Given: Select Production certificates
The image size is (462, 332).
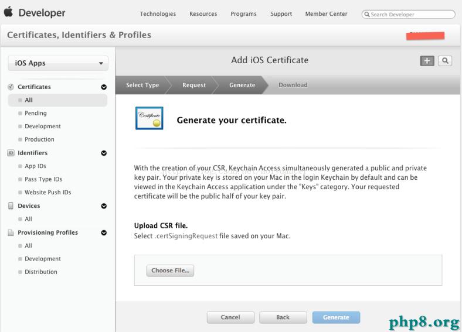Looking at the screenshot, I should pos(39,139).
